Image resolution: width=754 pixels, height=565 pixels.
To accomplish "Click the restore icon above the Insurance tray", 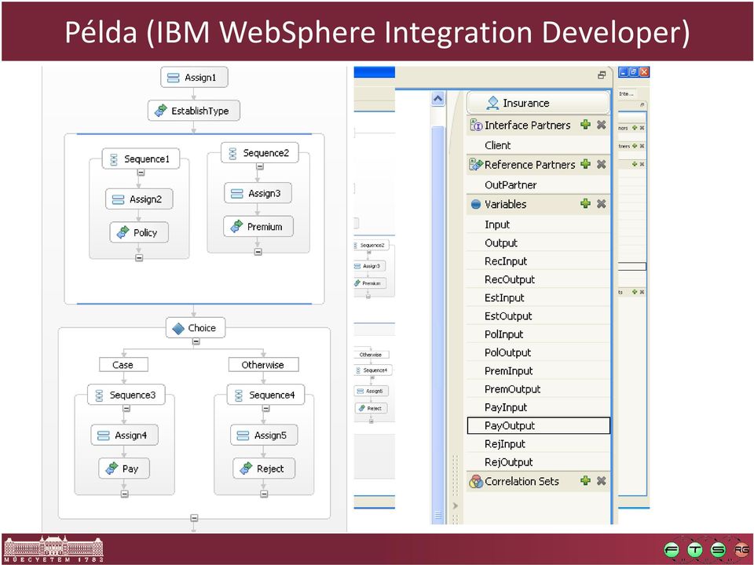I will [602, 75].
